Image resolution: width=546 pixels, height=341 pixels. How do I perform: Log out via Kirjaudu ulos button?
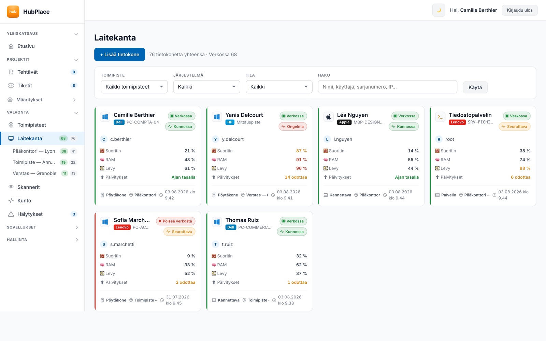point(519,10)
